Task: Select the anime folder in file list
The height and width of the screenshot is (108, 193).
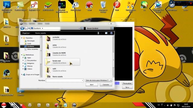Action: coord(62,46)
